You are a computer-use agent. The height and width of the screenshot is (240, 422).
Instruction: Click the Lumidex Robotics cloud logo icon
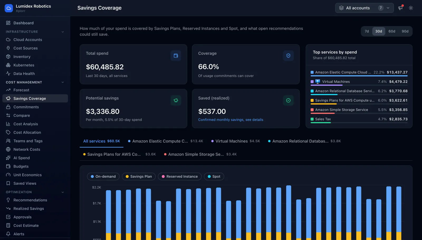pos(9,8)
